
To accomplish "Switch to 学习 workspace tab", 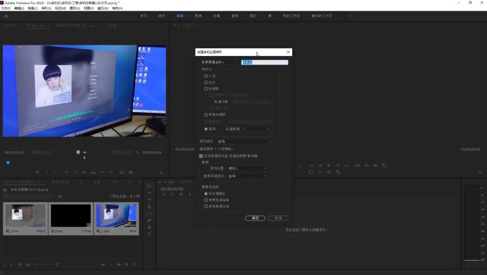I will click(x=143, y=16).
